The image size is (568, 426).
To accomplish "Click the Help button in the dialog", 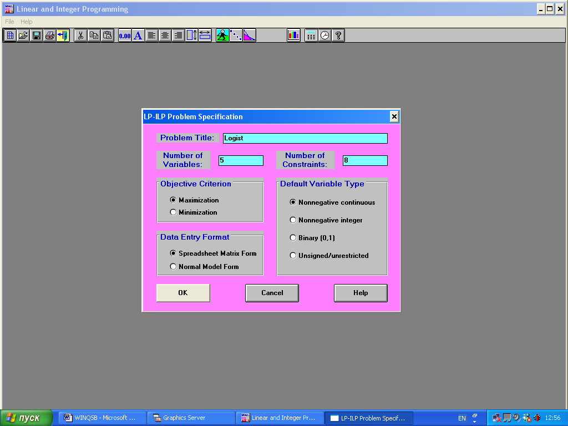I will click(x=361, y=293).
